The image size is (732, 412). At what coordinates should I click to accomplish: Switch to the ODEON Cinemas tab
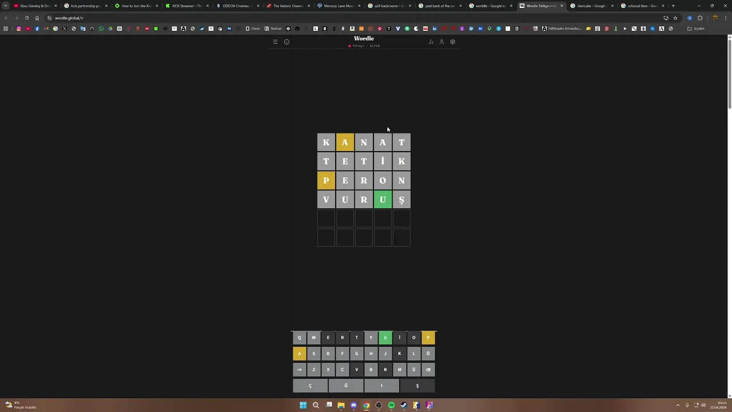pyautogui.click(x=236, y=6)
